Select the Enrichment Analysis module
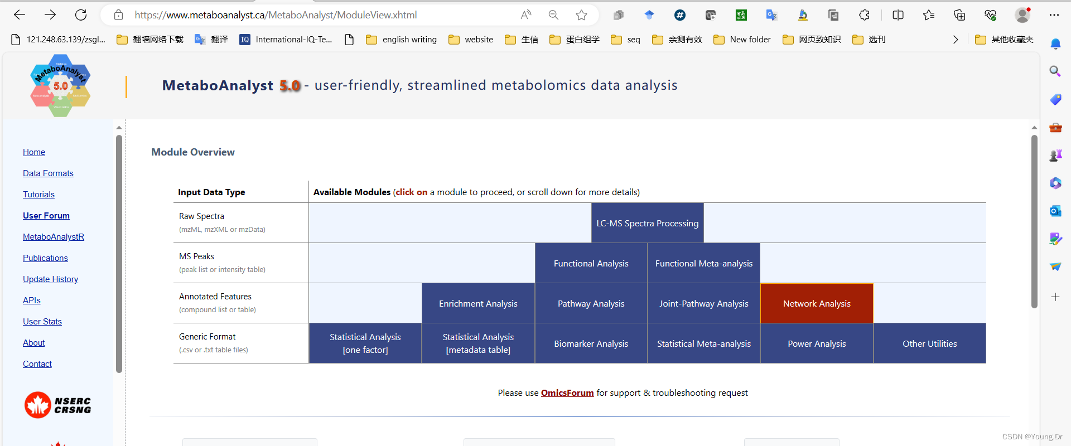Image resolution: width=1071 pixels, height=446 pixels. tap(478, 303)
